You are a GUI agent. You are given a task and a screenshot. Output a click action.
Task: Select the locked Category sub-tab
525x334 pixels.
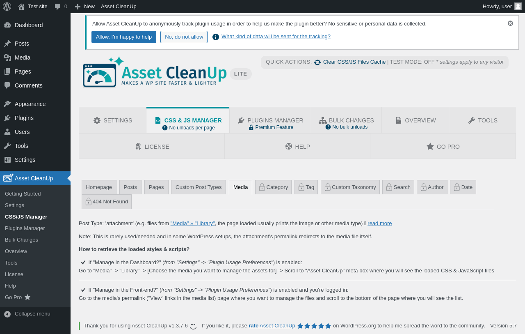tap(273, 187)
